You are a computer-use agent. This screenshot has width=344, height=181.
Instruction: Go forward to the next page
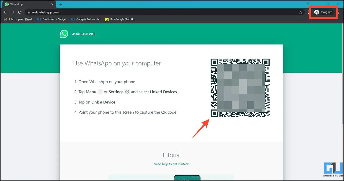pyautogui.click(x=13, y=12)
